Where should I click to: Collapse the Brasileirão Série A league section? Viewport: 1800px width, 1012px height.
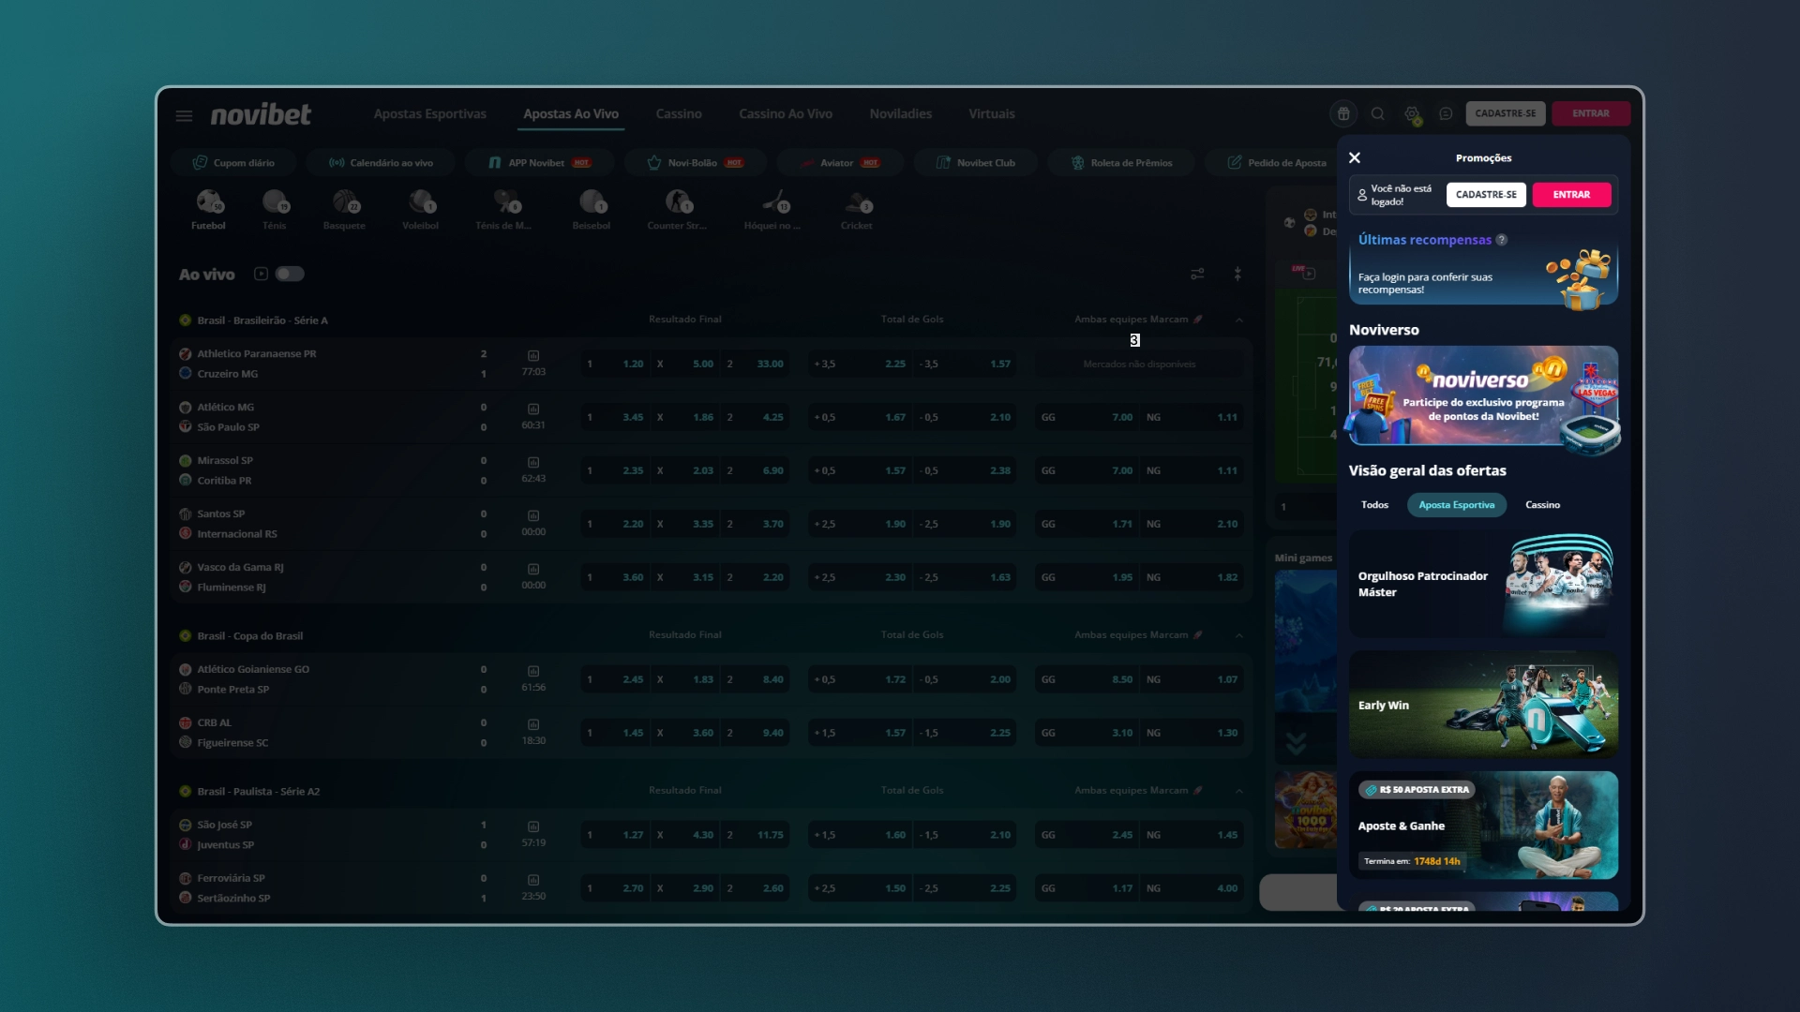tap(1239, 320)
